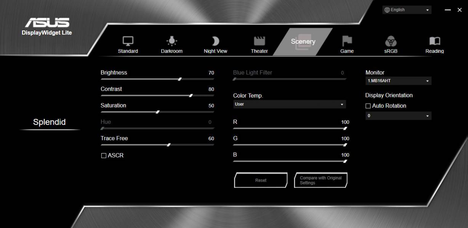The height and width of the screenshot is (228, 468).
Task: Click the globe language icon
Action: (x=387, y=10)
